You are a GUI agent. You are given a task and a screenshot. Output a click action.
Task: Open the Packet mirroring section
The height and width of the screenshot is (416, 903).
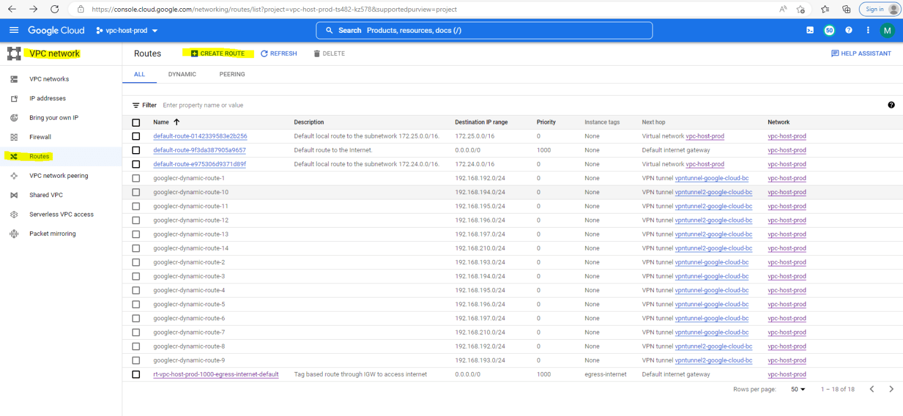[52, 234]
